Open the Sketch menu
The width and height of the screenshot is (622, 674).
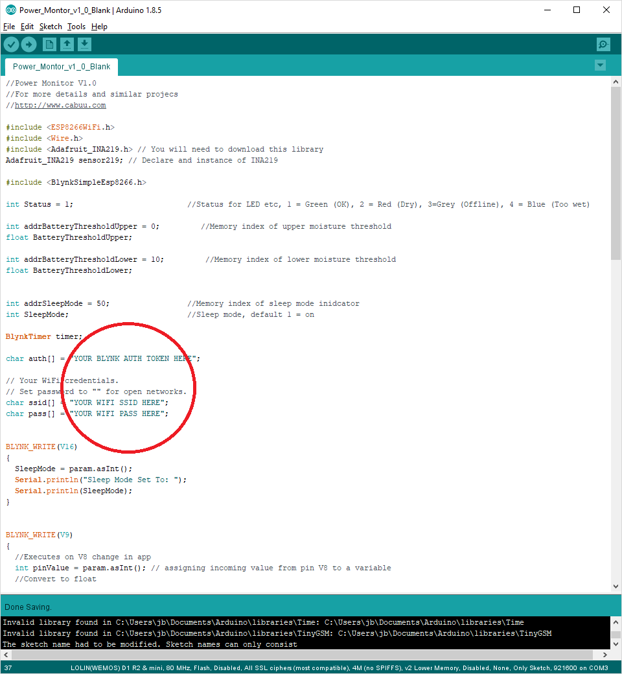51,27
